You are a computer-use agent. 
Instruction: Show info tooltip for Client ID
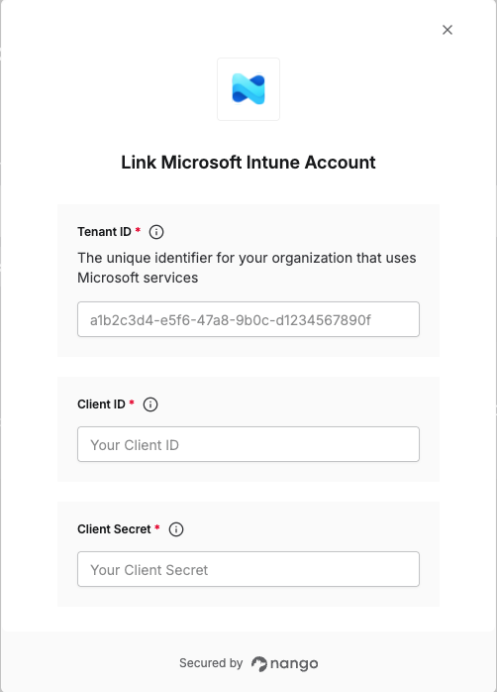pos(150,404)
